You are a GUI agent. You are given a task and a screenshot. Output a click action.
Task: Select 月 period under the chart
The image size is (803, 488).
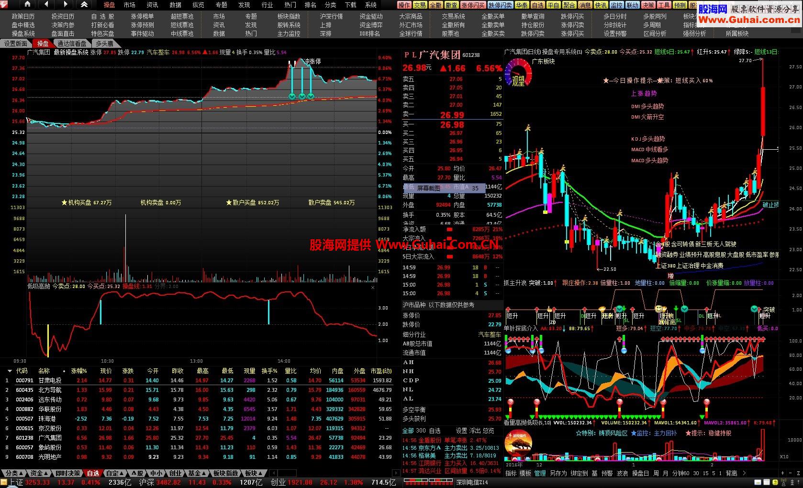click(665, 473)
